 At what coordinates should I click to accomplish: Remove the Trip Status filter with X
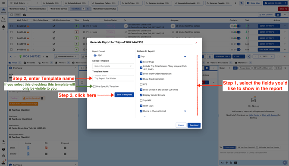[88, 9]
